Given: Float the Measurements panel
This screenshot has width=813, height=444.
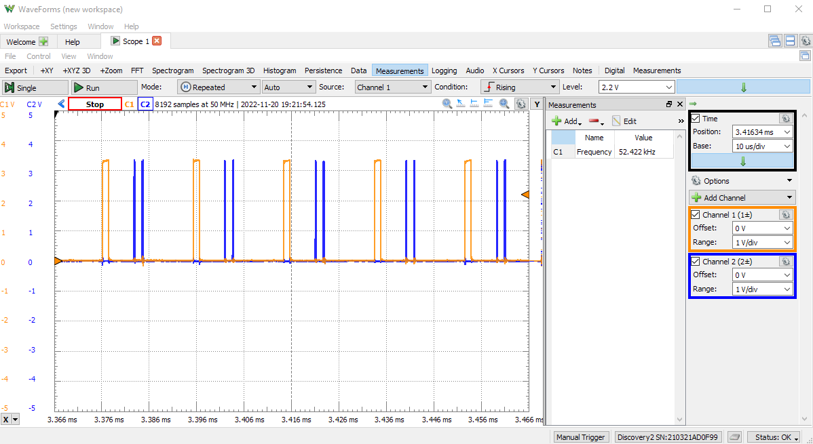Looking at the screenshot, I should [x=669, y=104].
